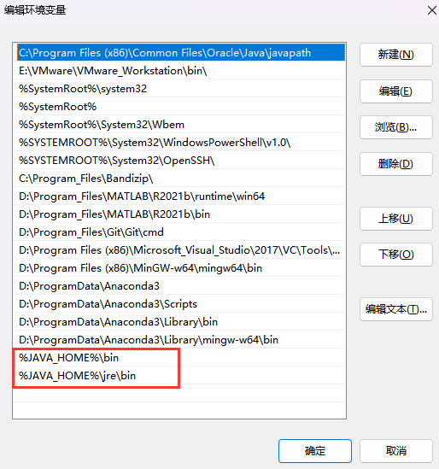Select the Microsoft_Visual_Studio\2017 path entry
This screenshot has height=469, width=439.
click(x=179, y=250)
